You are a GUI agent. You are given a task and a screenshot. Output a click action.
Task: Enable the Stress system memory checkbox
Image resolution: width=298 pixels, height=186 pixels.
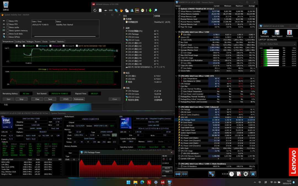tap(8, 31)
